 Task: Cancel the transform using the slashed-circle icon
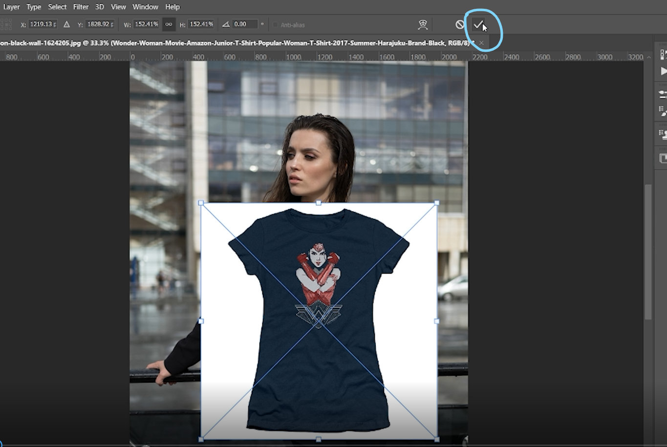[460, 24]
